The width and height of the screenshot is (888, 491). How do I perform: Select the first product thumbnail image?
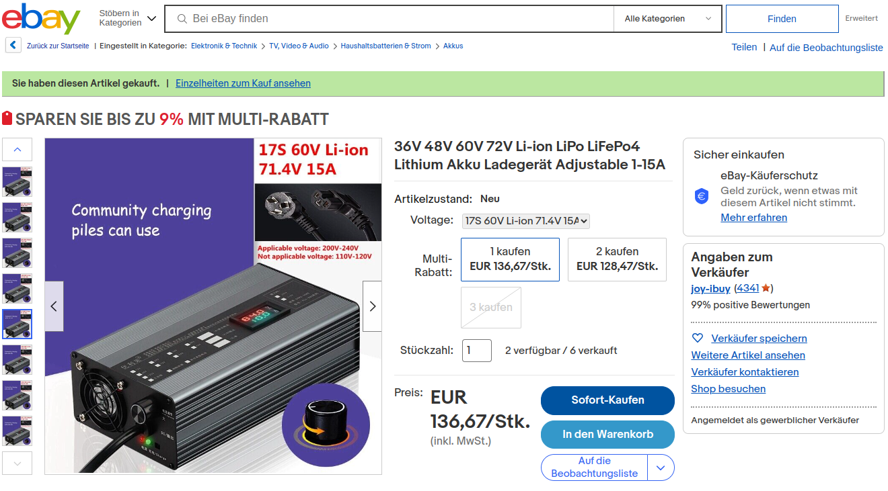click(x=17, y=182)
